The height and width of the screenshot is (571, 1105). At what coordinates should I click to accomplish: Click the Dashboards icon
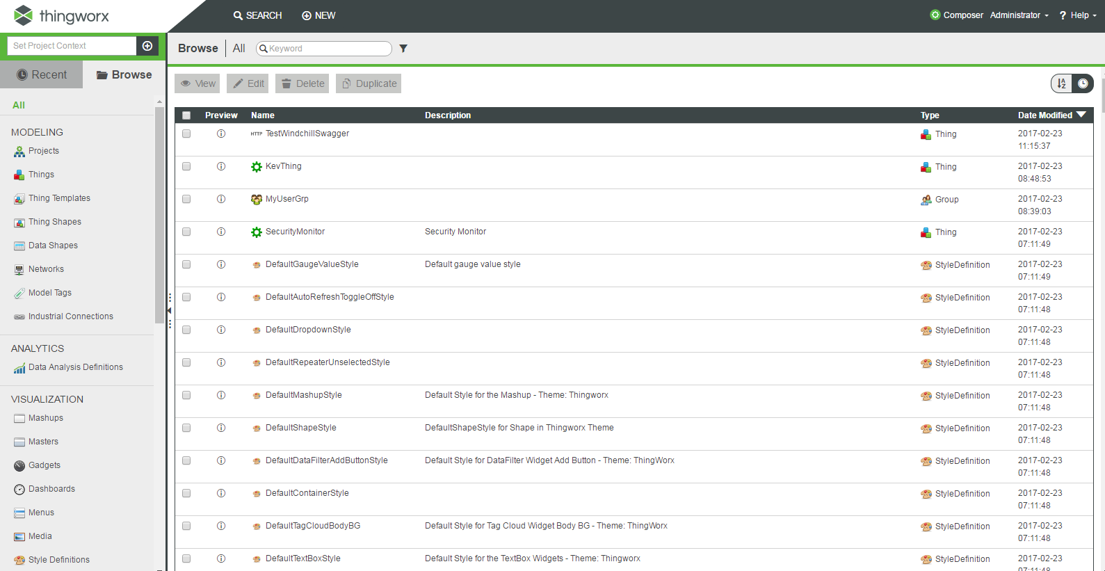(19, 490)
